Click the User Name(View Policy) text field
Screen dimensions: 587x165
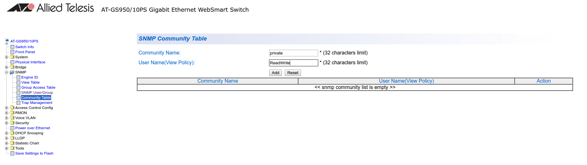(293, 63)
